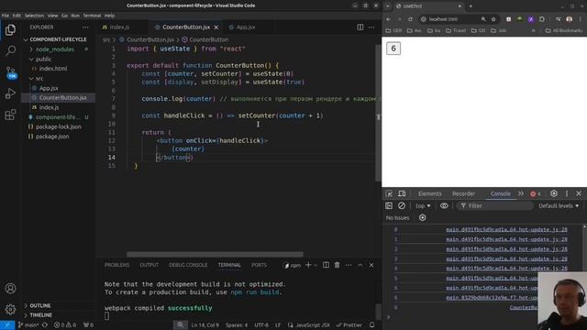Viewport: 587px width, 330px height.
Task: Close the terminal panel
Action: click(x=371, y=265)
